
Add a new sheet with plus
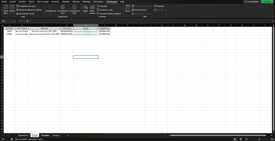[x=68, y=135]
